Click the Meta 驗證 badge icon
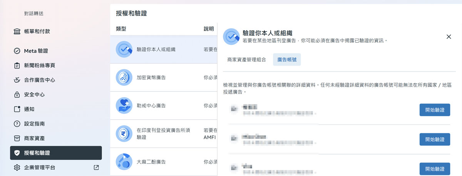Image resolution: width=462 pixels, height=176 pixels. pyautogui.click(x=17, y=51)
